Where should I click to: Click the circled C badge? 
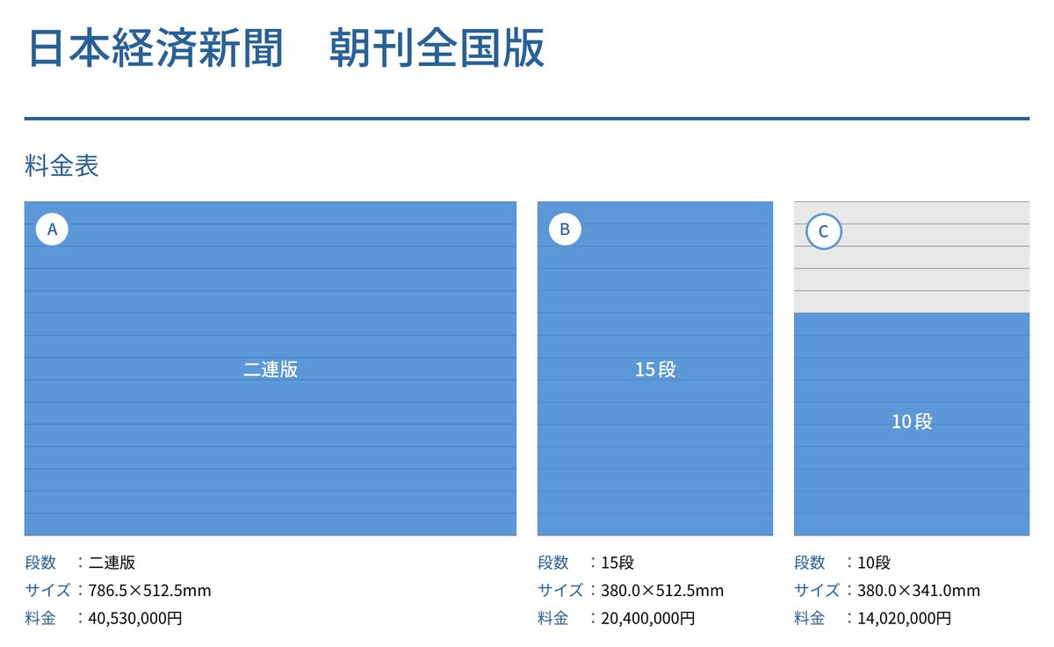823,232
